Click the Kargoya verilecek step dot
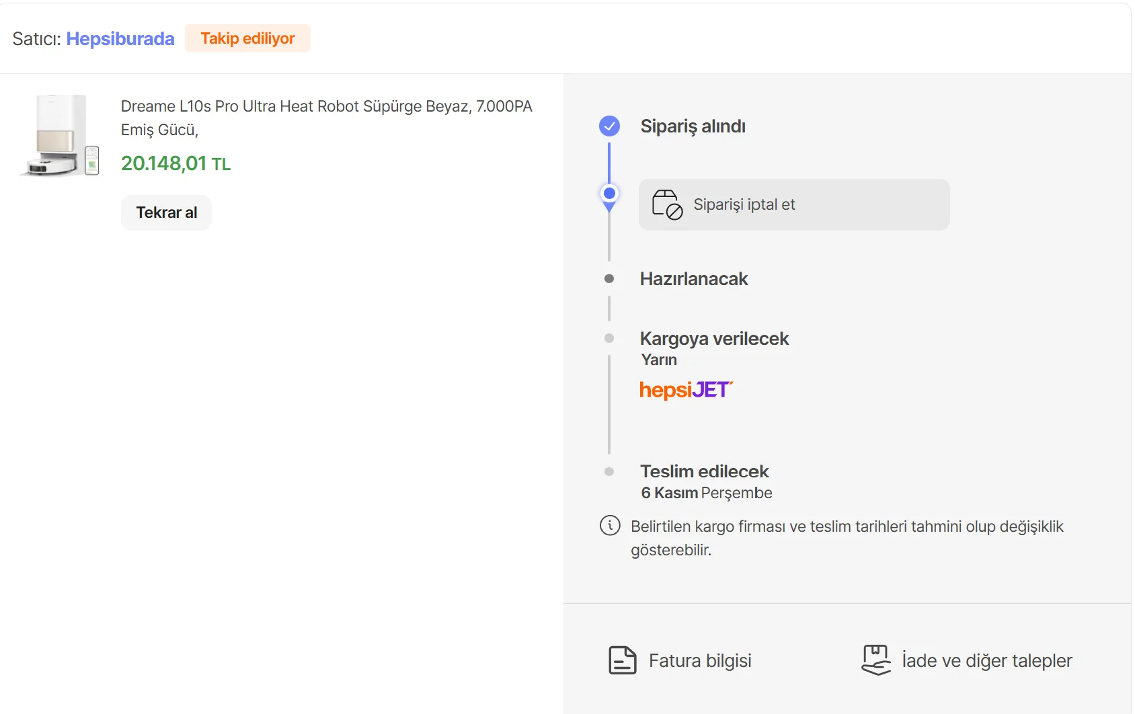 (x=609, y=338)
